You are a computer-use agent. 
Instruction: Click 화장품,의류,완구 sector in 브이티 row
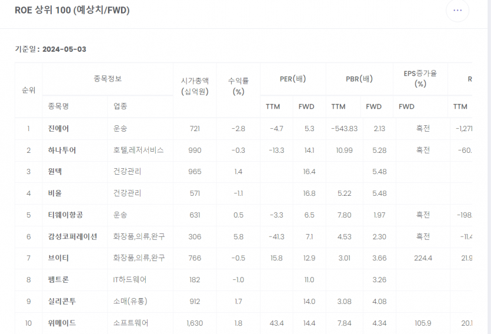pyautogui.click(x=139, y=258)
